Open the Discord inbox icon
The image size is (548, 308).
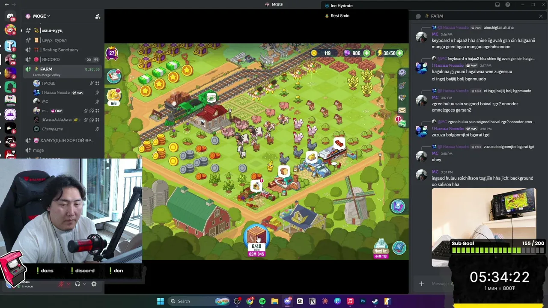497,5
